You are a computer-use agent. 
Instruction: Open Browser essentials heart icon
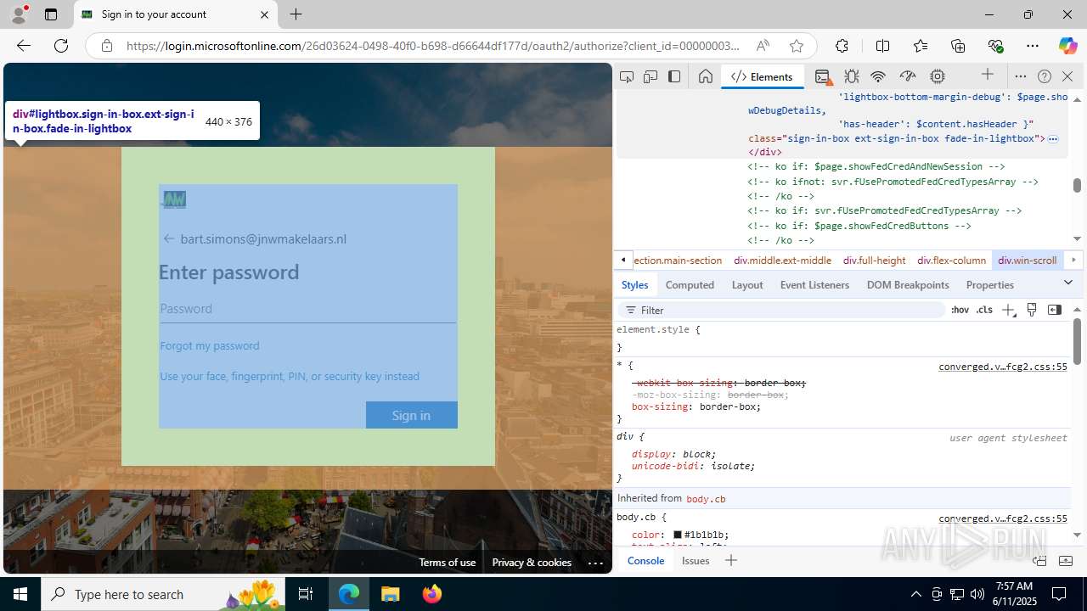point(995,46)
